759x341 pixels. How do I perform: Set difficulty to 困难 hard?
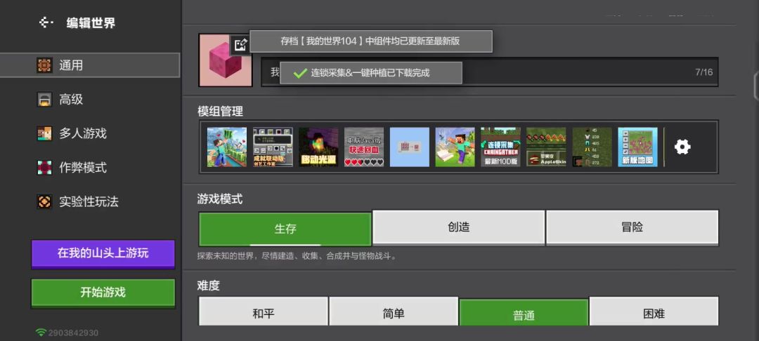(654, 312)
